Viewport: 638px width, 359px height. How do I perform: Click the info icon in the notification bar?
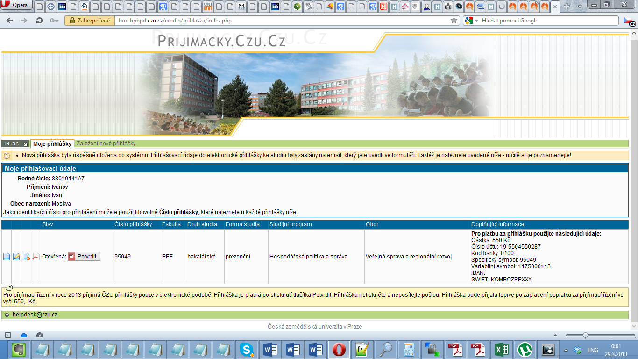click(x=7, y=155)
